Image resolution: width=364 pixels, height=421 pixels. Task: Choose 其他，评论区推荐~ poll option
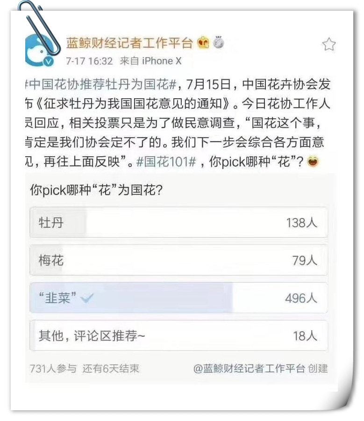coord(178,335)
